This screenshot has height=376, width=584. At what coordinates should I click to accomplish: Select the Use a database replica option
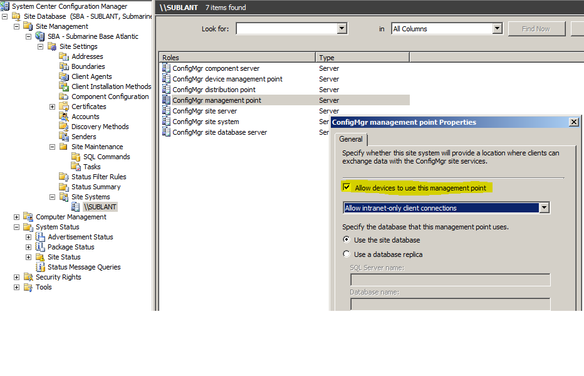347,253
